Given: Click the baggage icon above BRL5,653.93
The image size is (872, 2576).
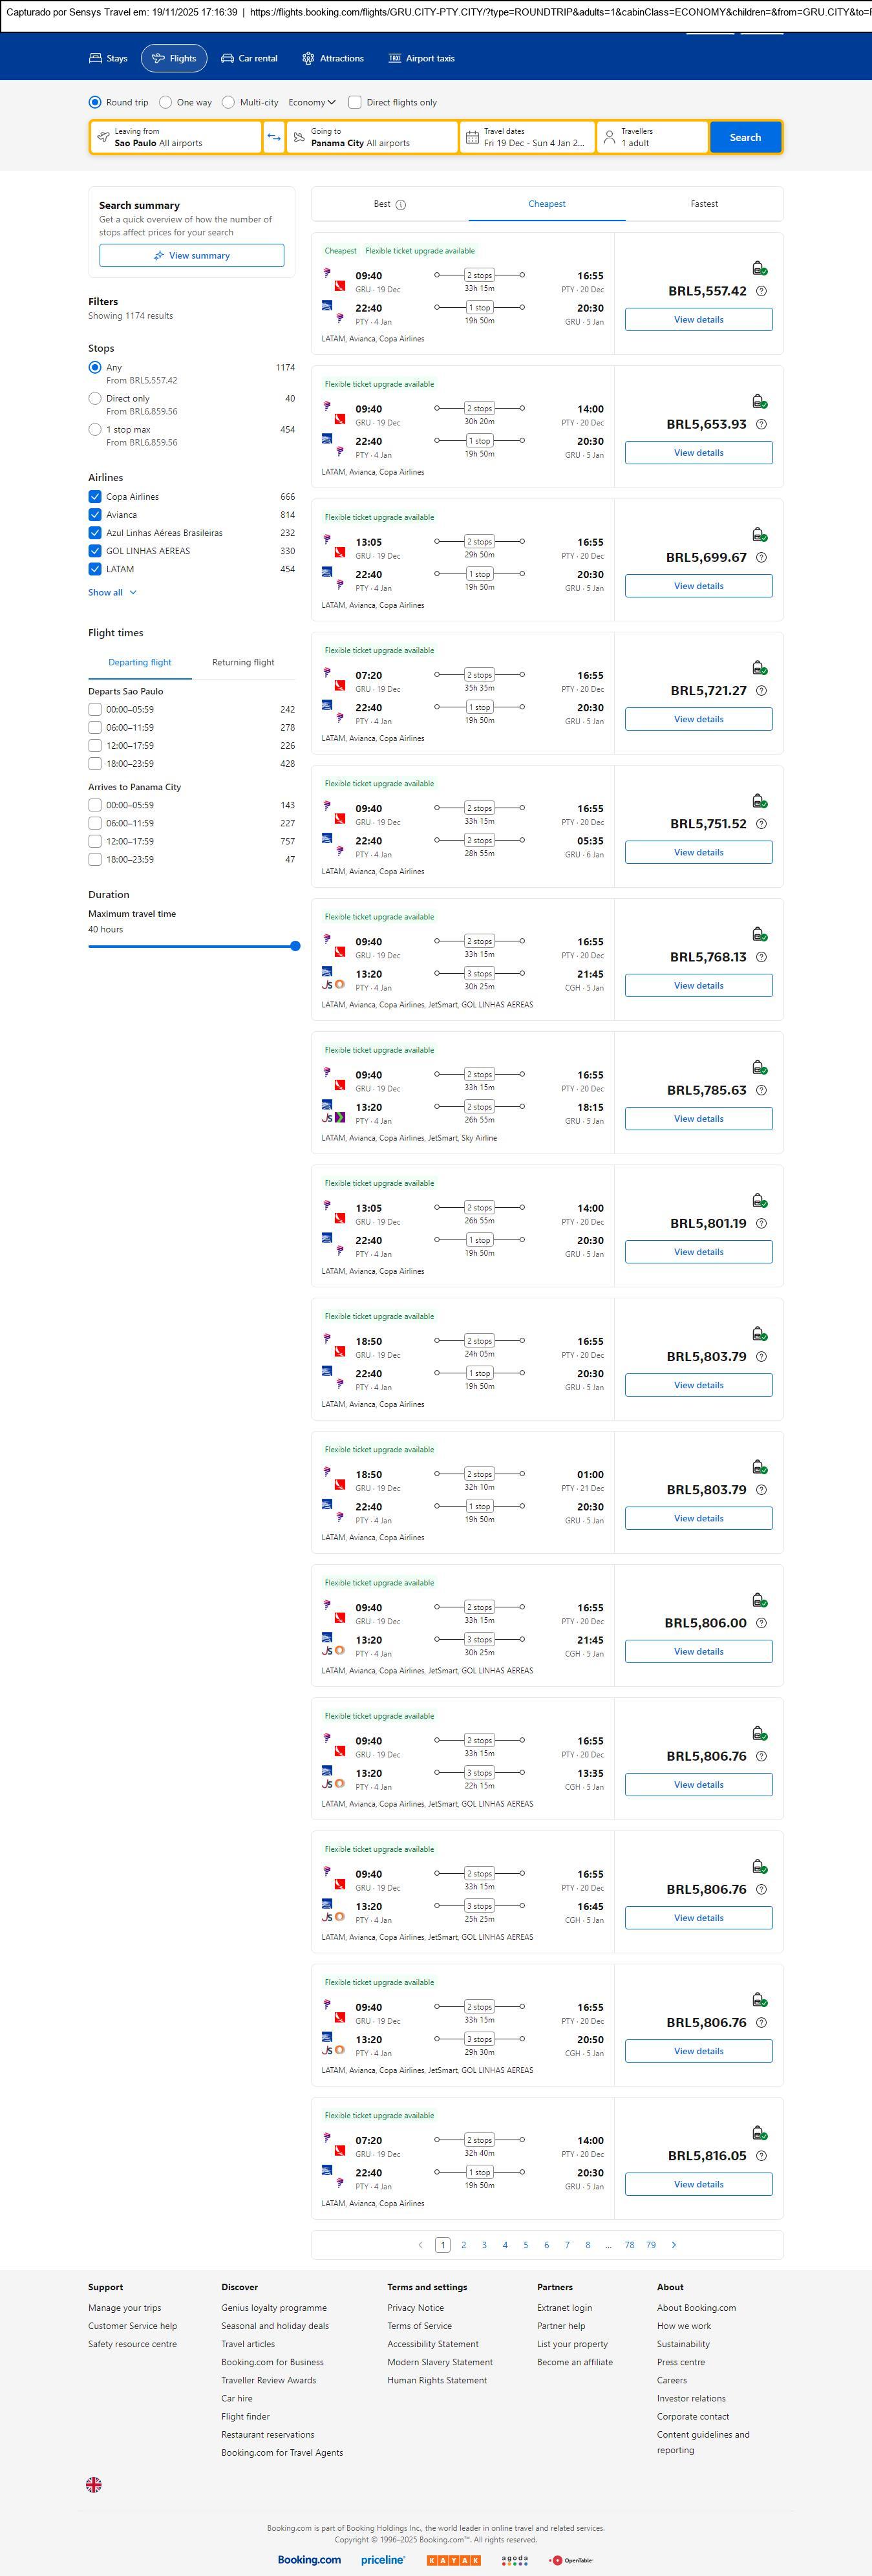Looking at the screenshot, I should click(x=759, y=401).
